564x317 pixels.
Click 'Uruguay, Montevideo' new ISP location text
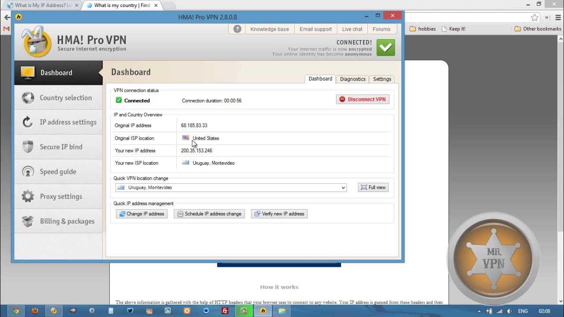coord(214,163)
